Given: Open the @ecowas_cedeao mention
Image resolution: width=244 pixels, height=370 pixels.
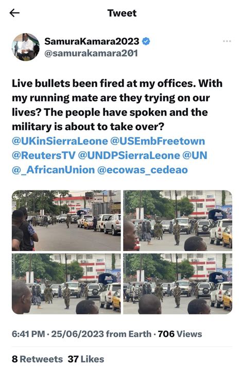Looking at the screenshot, I should pos(143,170).
